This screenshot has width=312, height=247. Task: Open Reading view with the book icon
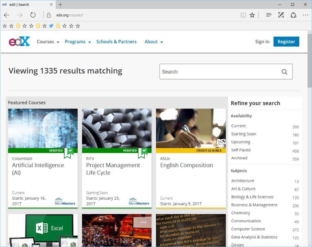pos(243,15)
